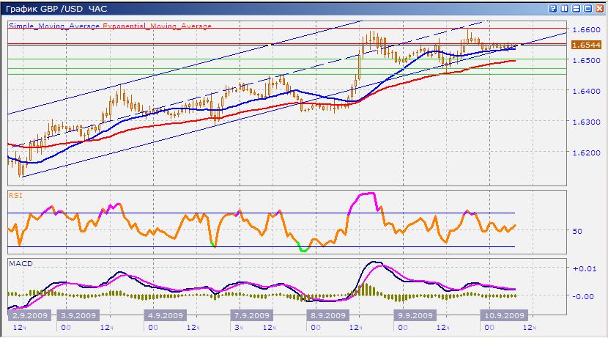Screen dimensions: 608x338
Task: Click the RSI panel label
Action: coord(15,195)
